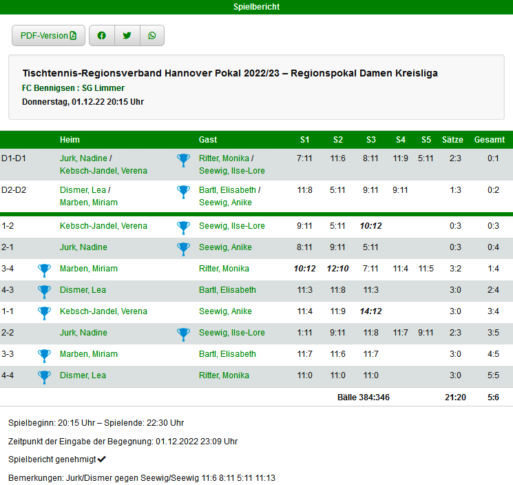Image resolution: width=513 pixels, height=485 pixels.
Task: Click the Gast column header
Action: coord(208,140)
